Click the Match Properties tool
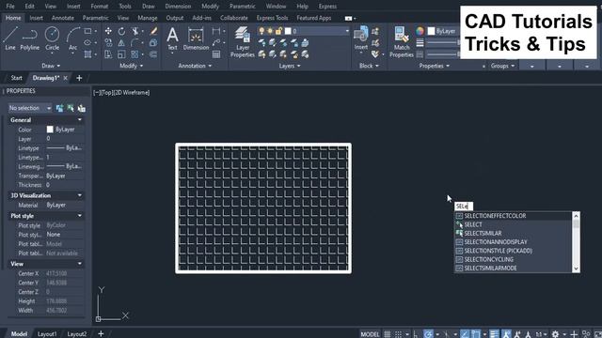The image size is (602, 338). tap(402, 41)
